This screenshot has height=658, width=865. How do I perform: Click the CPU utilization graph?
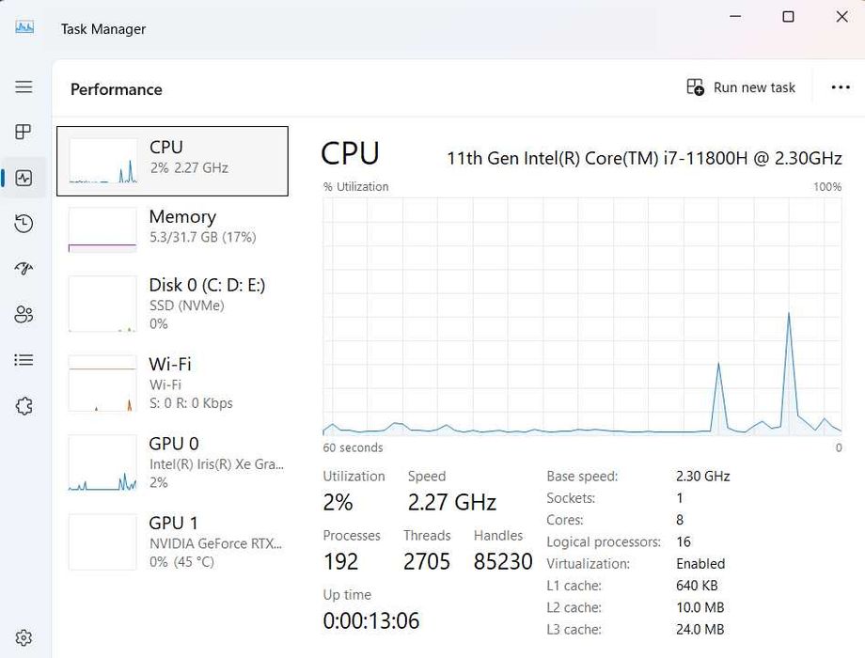coord(582,316)
